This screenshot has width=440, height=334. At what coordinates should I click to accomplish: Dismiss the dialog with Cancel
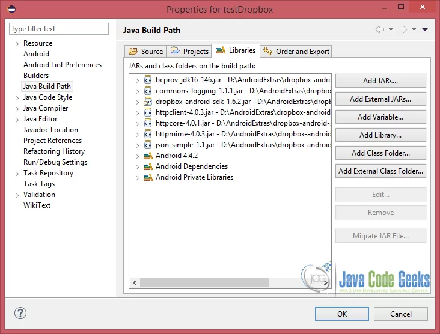point(401,314)
